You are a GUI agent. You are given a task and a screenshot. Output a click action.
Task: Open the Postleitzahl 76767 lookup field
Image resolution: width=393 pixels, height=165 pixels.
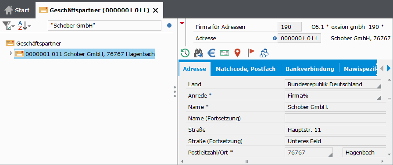309,152
